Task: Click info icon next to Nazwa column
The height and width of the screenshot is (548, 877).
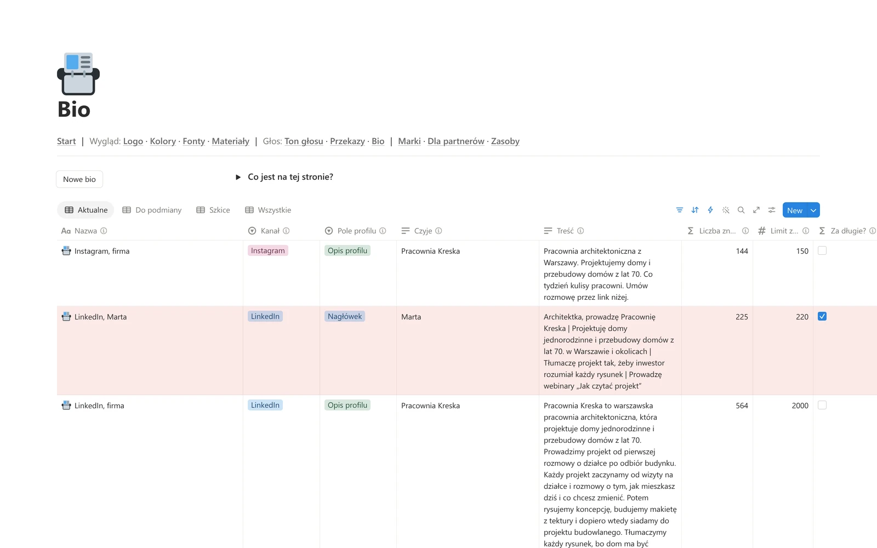Action: coord(104,231)
